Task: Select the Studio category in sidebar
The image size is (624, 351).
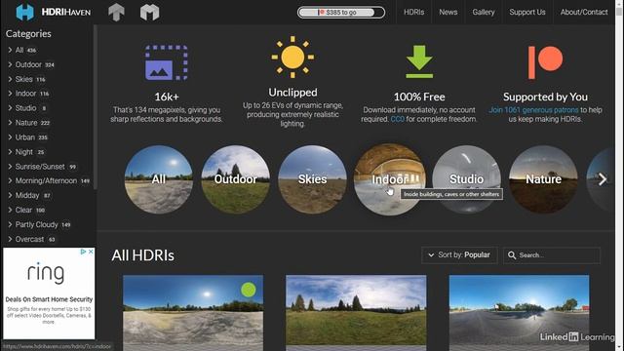Action: tap(27, 108)
